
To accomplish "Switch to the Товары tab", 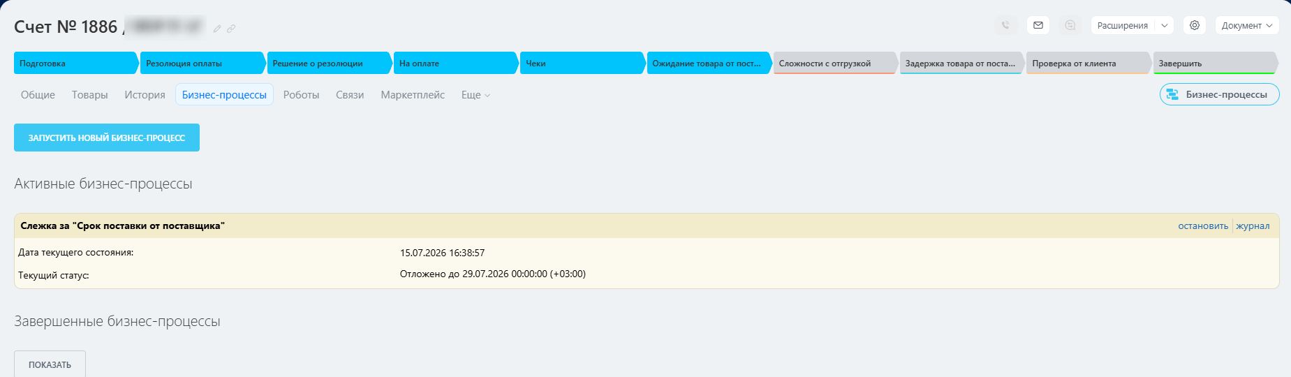I will (89, 95).
